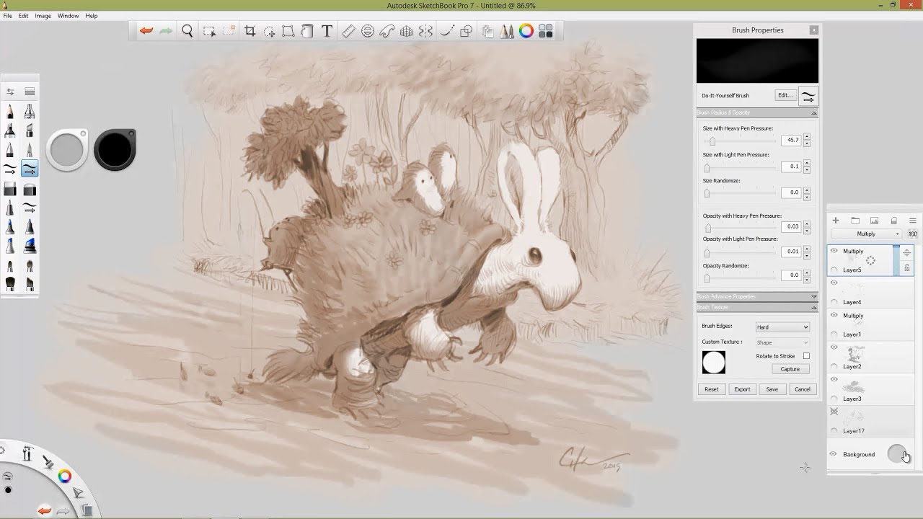
Task: Enable the Symmetry tool
Action: (426, 31)
